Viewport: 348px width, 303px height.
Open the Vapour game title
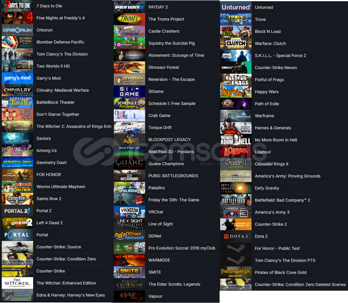pos(155,296)
